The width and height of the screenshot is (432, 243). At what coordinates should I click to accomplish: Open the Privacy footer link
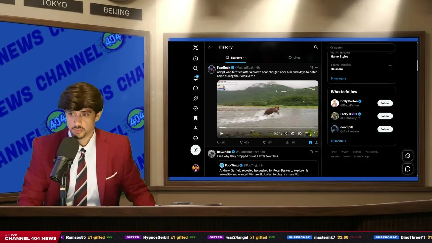click(x=345, y=152)
